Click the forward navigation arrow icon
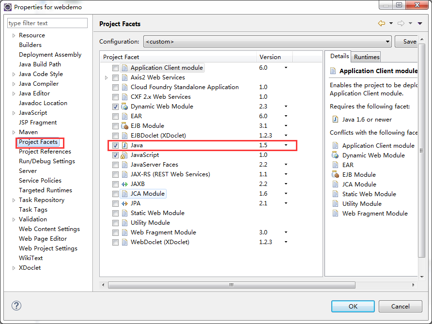 point(401,23)
